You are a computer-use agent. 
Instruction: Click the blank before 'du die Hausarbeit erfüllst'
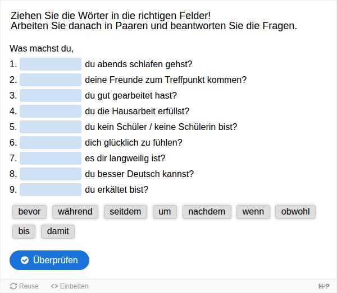51,111
